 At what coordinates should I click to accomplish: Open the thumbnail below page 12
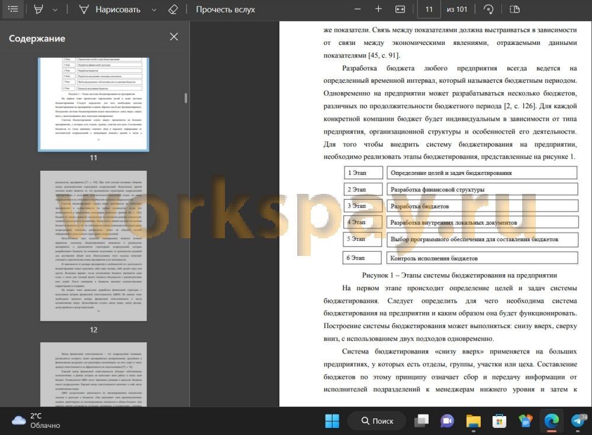click(94, 374)
